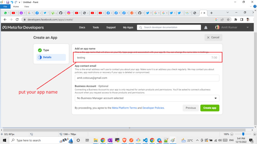The width and height of the screenshot is (257, 144).
Task: Open the Meta Platform Terms link
Action: (124, 108)
